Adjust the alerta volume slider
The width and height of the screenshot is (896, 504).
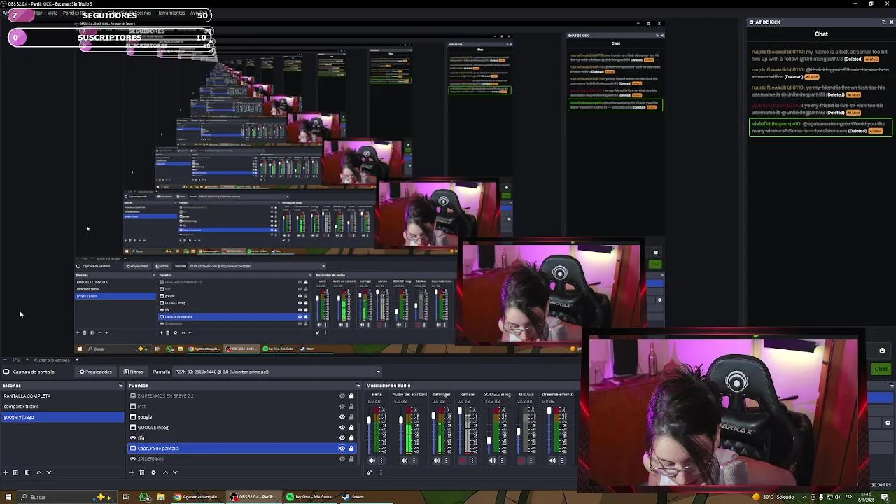coord(369,429)
